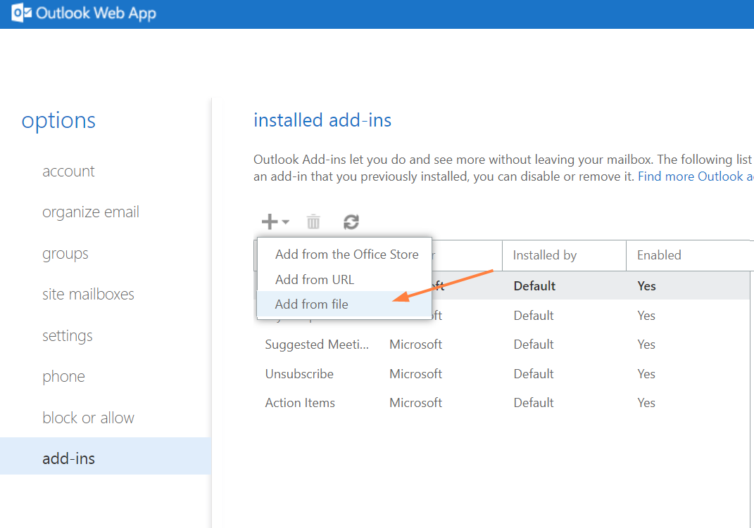Click Yes in the Action Items row
Viewport: 754px width, 528px height.
[x=646, y=403]
